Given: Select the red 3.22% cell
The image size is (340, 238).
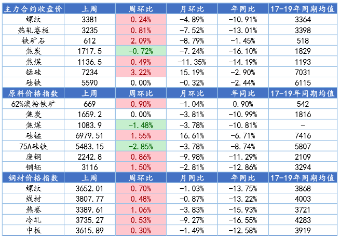Looking at the screenshot, I should click(141, 73).
